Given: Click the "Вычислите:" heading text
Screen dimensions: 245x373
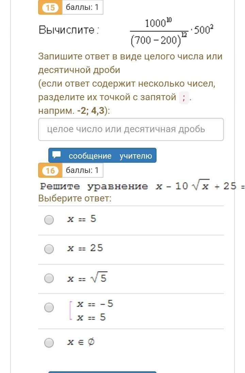Looking at the screenshot, I should 69,30.
